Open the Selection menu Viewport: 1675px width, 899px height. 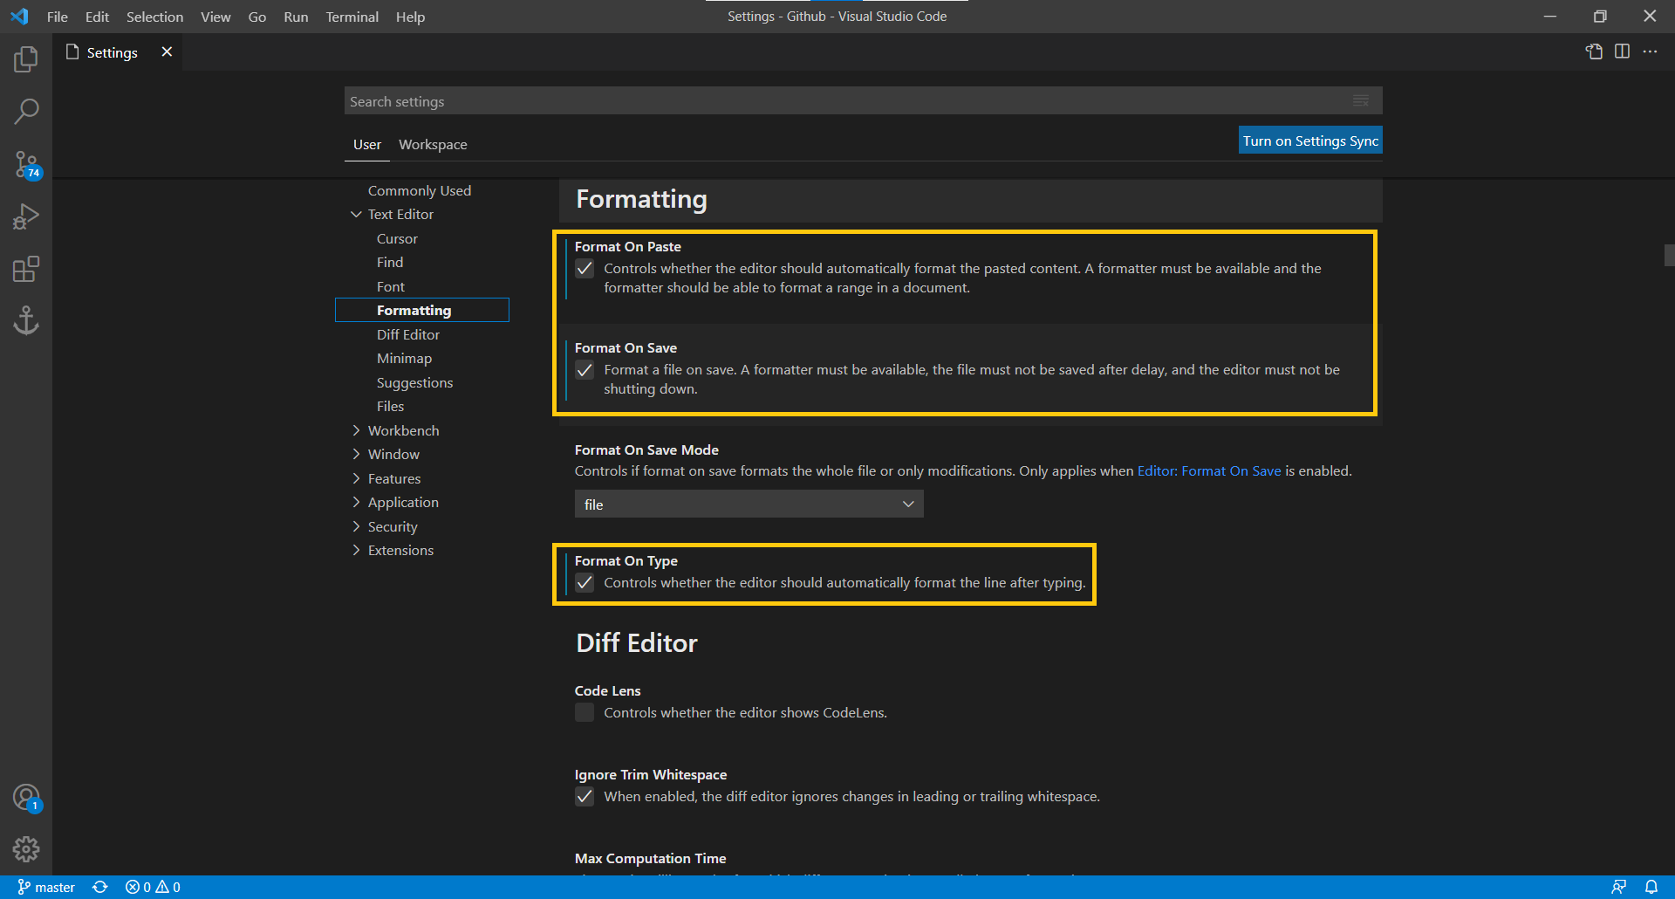[154, 17]
